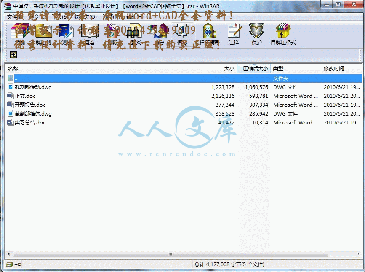Click the 查看 (View) toolbar icon

pyautogui.click(x=90, y=31)
